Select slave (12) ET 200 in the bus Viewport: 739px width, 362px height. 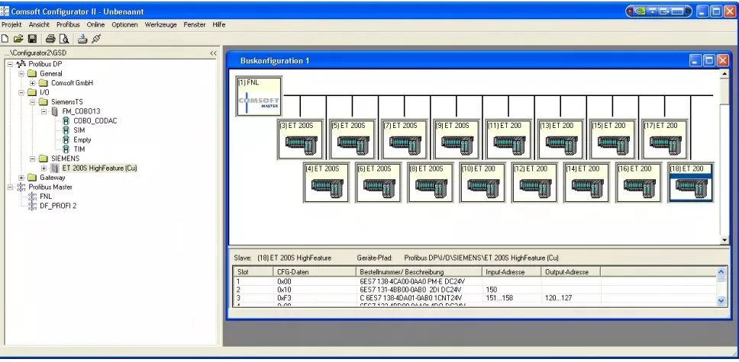click(x=534, y=183)
